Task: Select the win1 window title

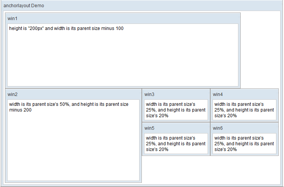Action: coord(13,19)
